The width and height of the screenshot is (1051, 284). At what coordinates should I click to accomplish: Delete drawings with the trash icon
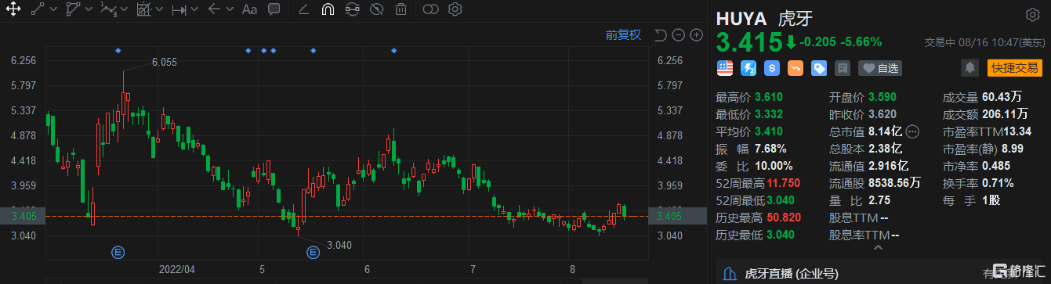400,9
